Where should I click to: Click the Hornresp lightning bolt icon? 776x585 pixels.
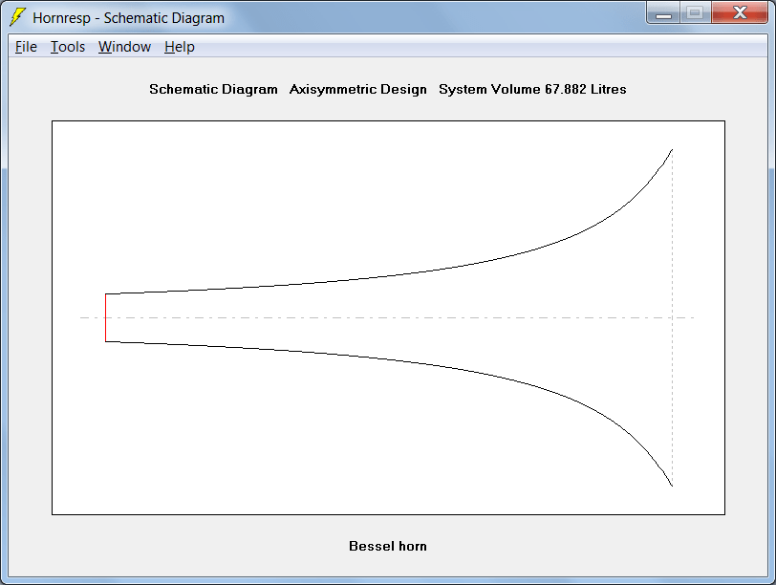(17, 17)
